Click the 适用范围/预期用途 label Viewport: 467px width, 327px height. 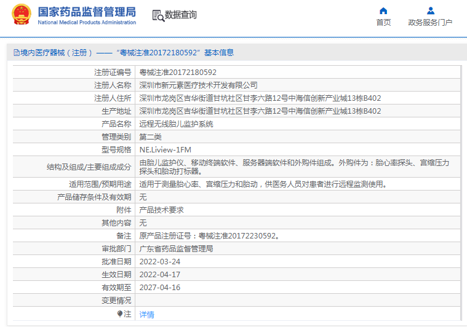click(x=100, y=184)
